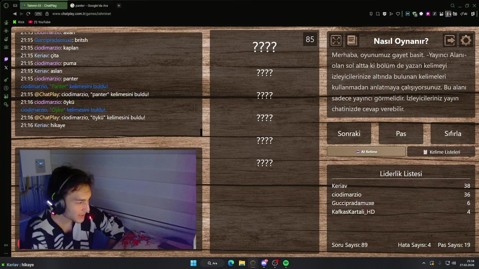Click the volume speaker tray icon
The height and width of the screenshot is (269, 479).
[x=454, y=263]
